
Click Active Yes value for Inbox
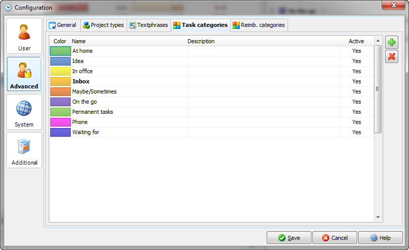point(357,81)
